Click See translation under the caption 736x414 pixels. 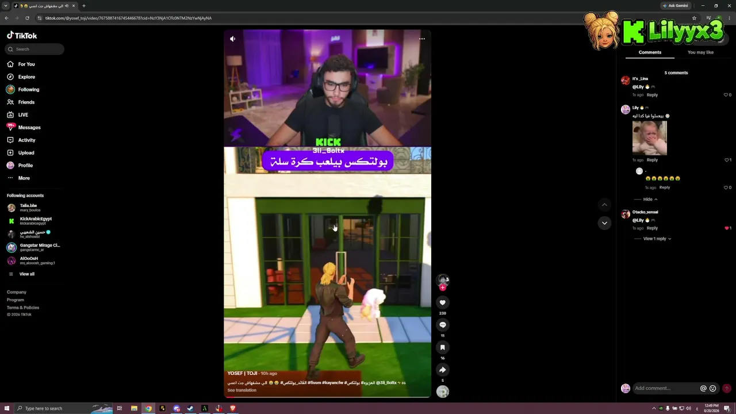point(241,390)
